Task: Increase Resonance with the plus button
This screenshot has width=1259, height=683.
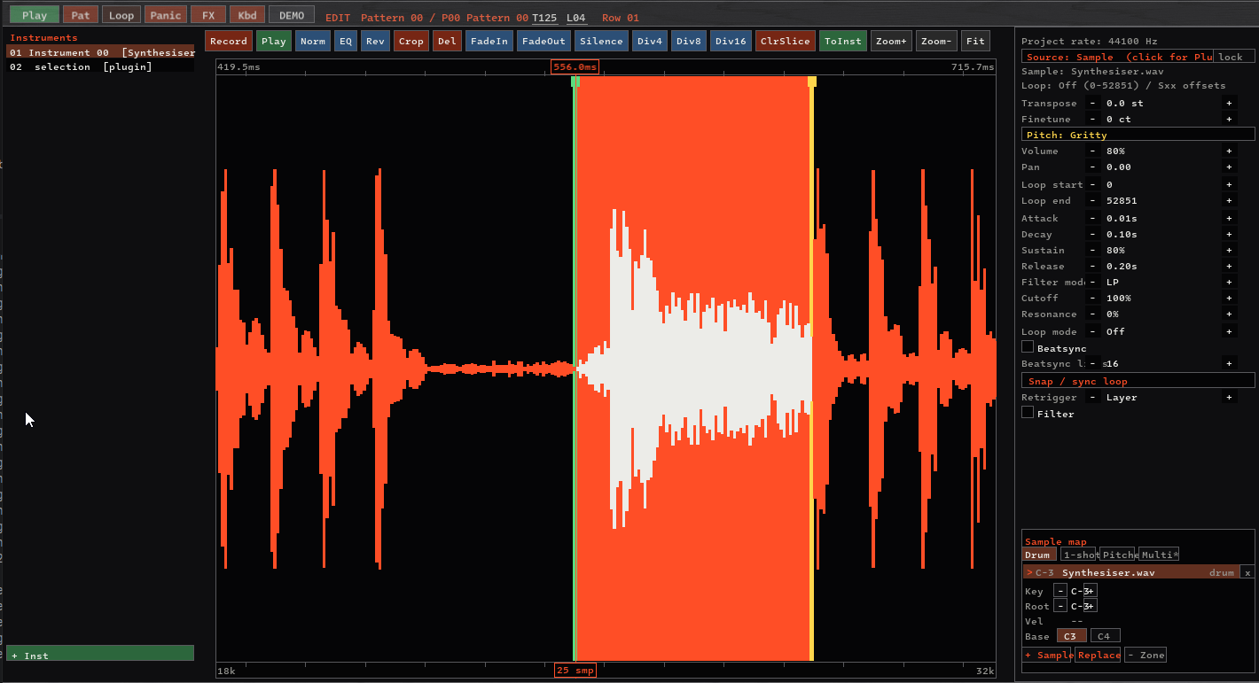Action: pos(1229,314)
